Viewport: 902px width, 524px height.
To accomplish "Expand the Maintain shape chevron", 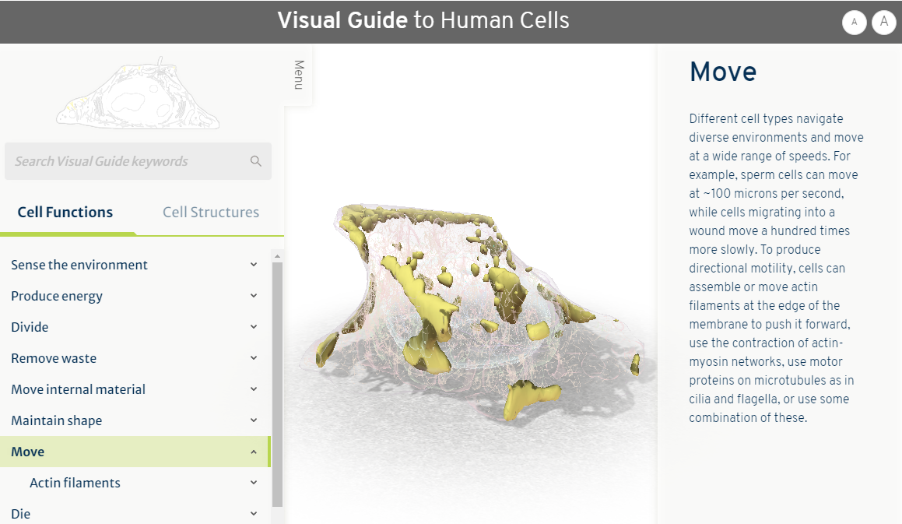I will pos(254,420).
